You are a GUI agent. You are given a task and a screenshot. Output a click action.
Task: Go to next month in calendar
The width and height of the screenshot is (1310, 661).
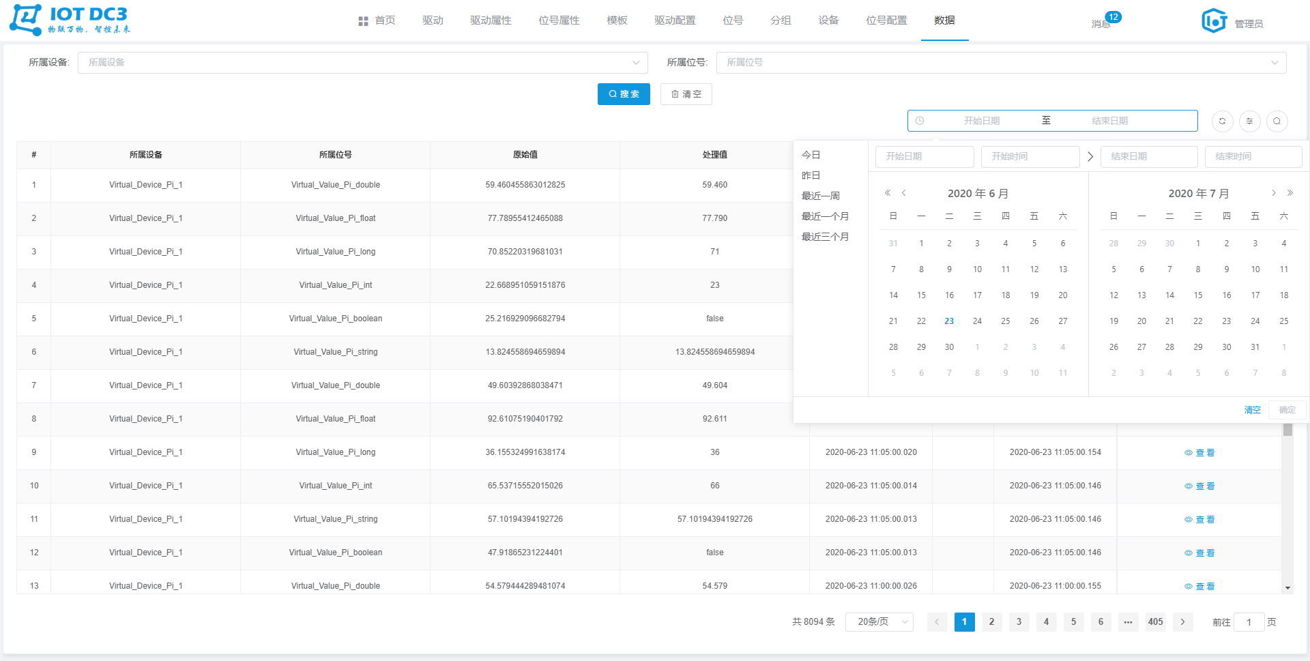pyautogui.click(x=1273, y=193)
